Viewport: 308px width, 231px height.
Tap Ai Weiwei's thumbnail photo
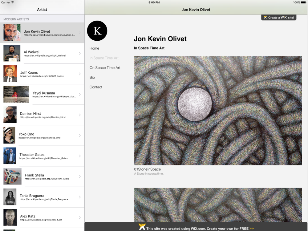tap(12, 53)
